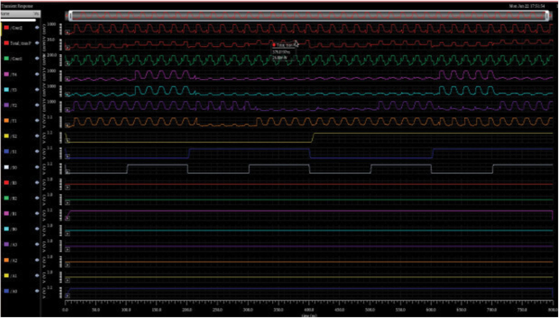This screenshot has width=559, height=318.
Task: Click the /S2 yellow color swatch
Action: point(6,136)
